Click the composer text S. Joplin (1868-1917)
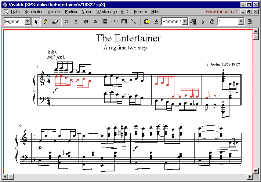Screen dimensions: 261x182 [223, 64]
